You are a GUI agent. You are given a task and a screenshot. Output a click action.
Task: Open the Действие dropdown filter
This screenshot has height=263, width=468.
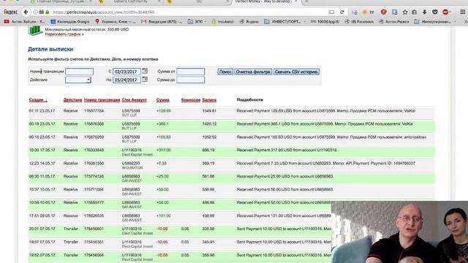pos(78,80)
